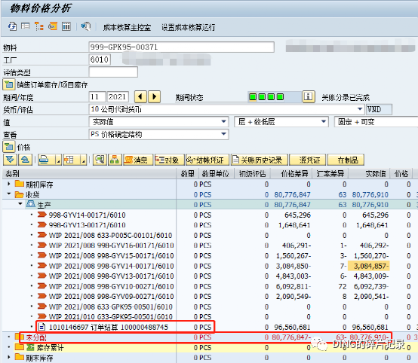Go to next period arrow
The width and height of the screenshot is (418, 363).
155,96
